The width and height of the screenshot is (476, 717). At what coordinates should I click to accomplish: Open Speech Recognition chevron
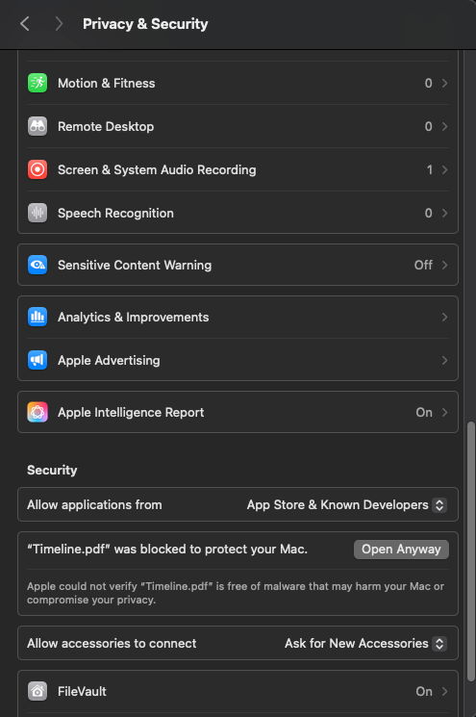[x=444, y=213]
